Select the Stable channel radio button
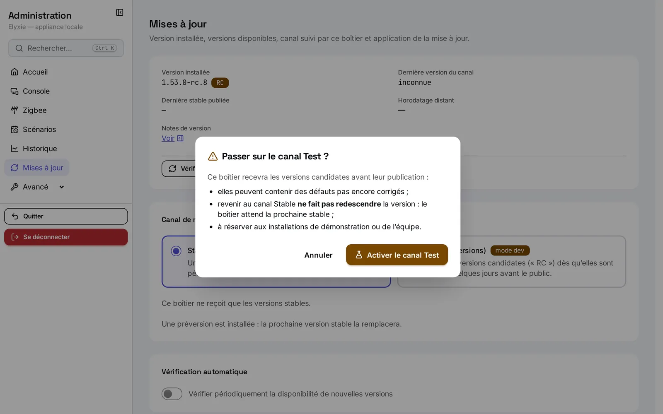 176,251
